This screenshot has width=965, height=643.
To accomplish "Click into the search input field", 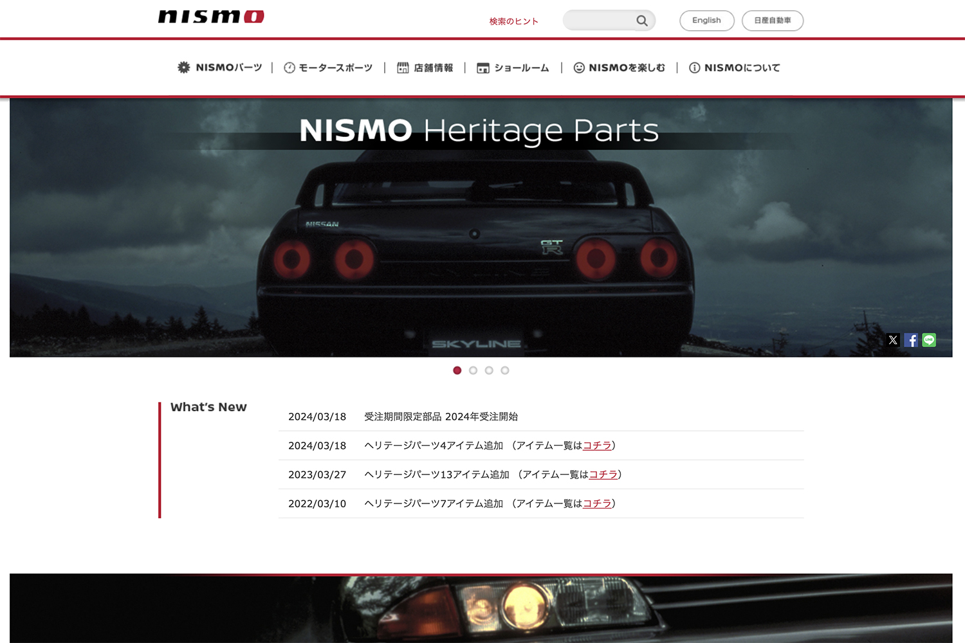I will [x=600, y=21].
